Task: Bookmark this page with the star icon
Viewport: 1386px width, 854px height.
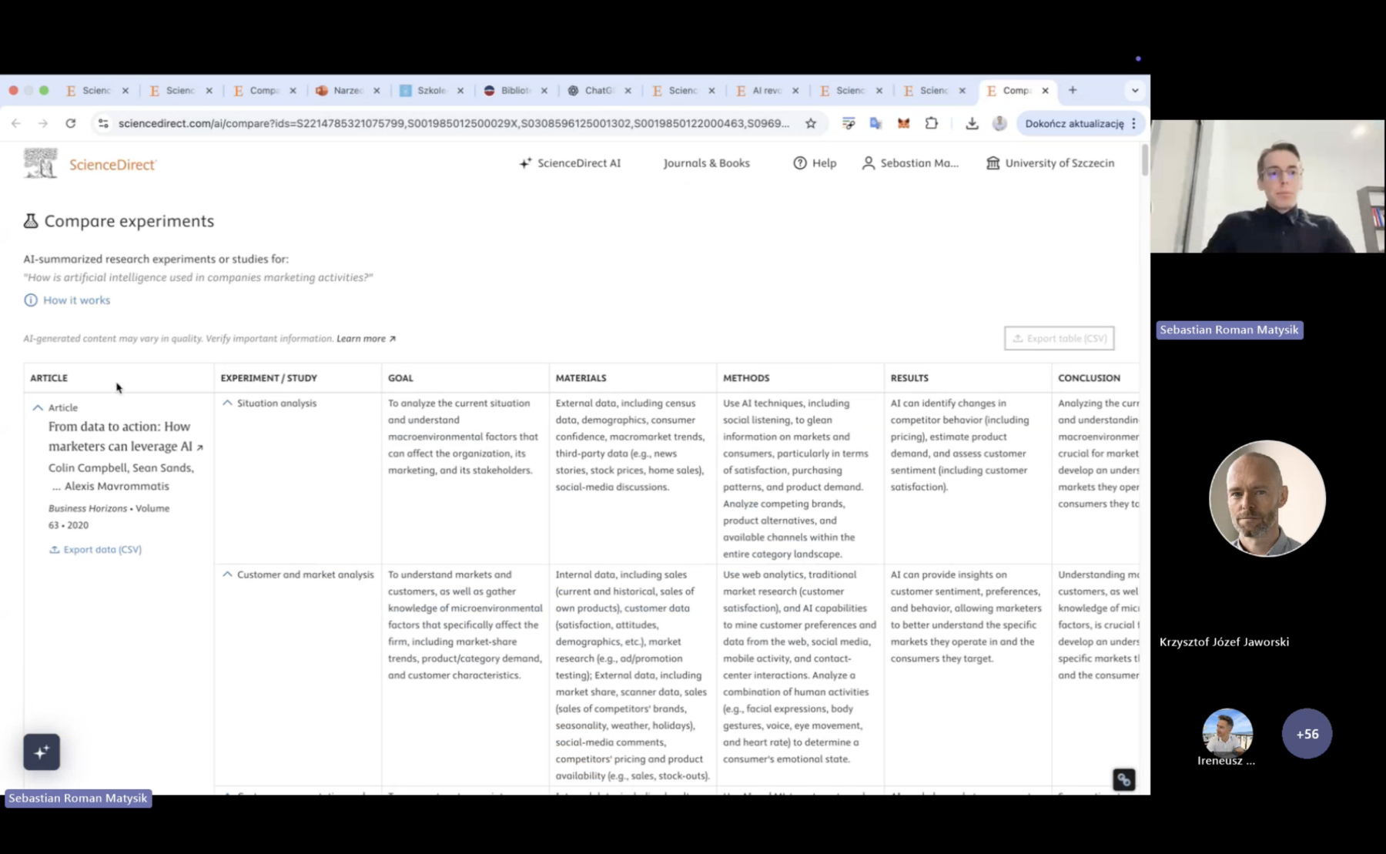Action: point(811,123)
